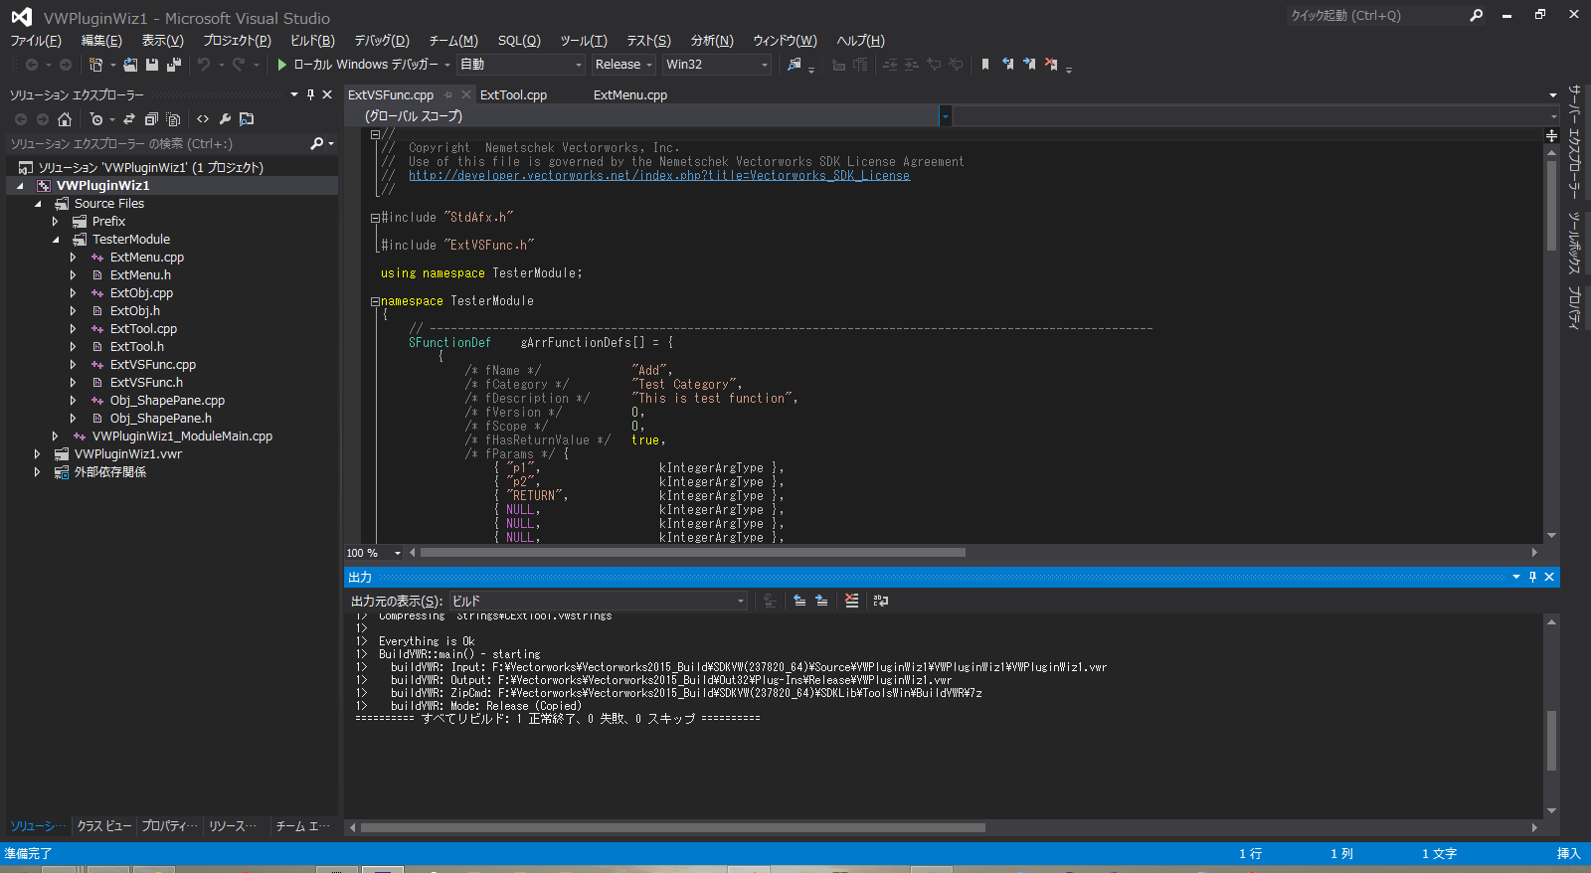
Task: Click the View Code icon in Solution Explorer
Action: [203, 119]
